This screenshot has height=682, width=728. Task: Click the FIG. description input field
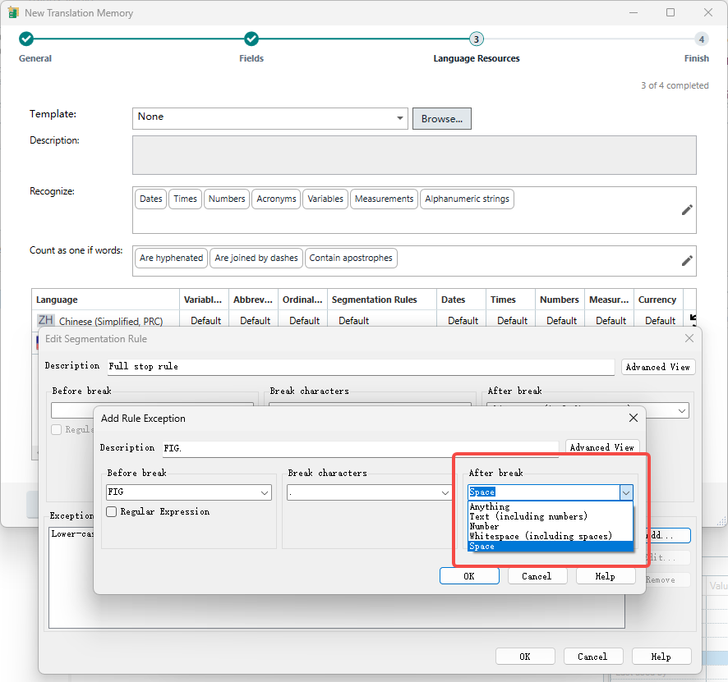tap(360, 448)
